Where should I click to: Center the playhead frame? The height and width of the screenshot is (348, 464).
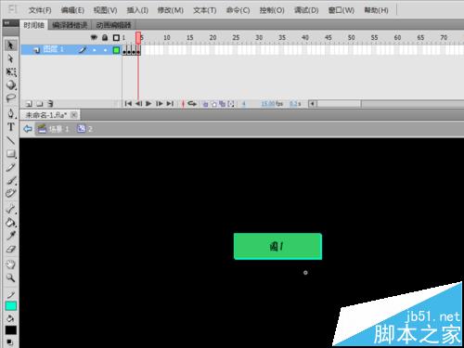click(x=183, y=104)
